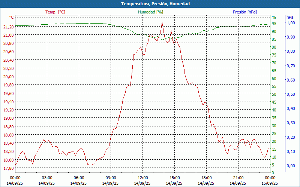Click the '10' value on the humidity axis
This screenshot has height=187, width=300.
[x=274, y=157]
